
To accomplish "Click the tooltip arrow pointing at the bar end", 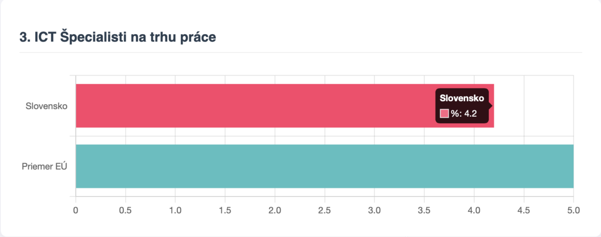I will tap(491, 106).
